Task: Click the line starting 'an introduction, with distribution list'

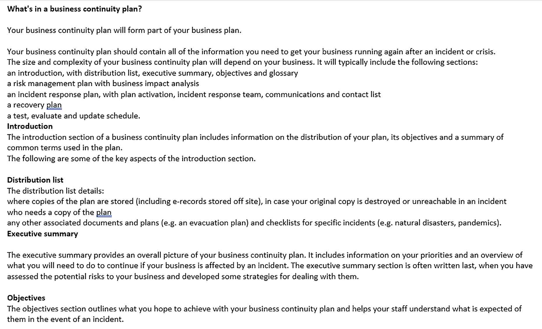Action: coord(153,73)
